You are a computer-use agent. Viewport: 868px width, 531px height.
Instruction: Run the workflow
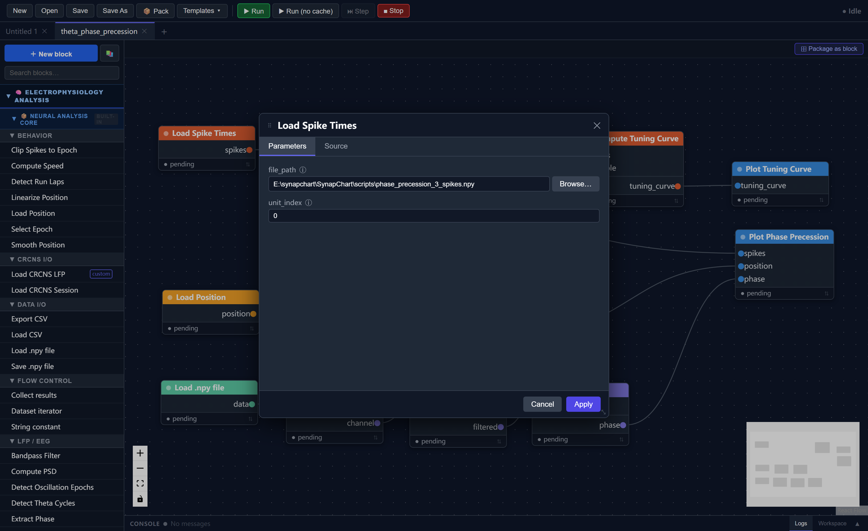pyautogui.click(x=254, y=10)
